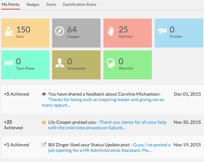The width and height of the screenshot is (204, 162).
Task: Click the orange thumbs-up praise icon
Action: coord(44,122)
